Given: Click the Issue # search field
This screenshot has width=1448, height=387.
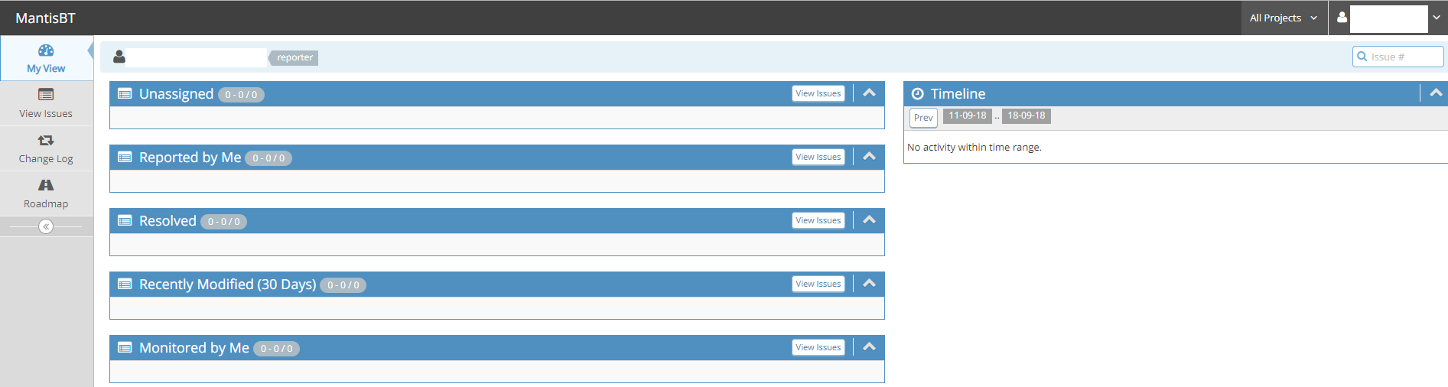Looking at the screenshot, I should pyautogui.click(x=1398, y=57).
